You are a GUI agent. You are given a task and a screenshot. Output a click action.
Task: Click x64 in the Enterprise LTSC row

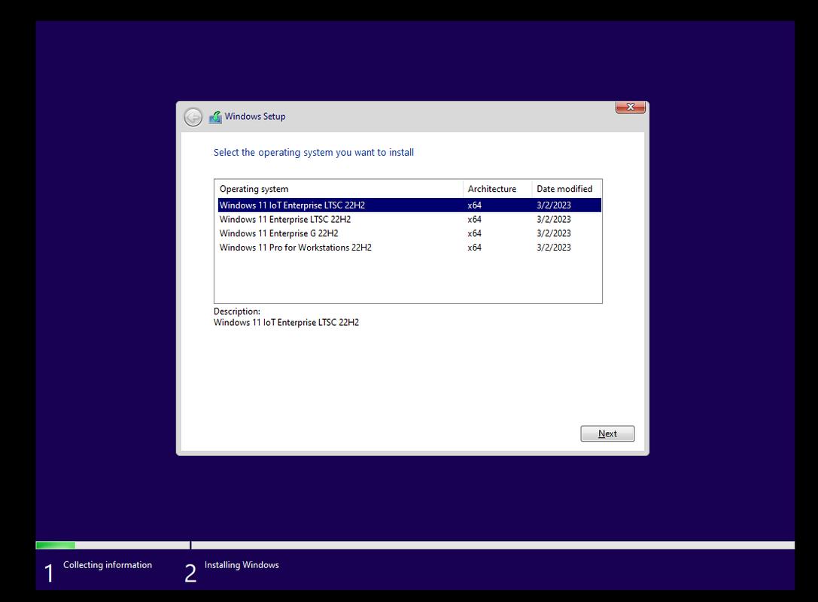(474, 219)
